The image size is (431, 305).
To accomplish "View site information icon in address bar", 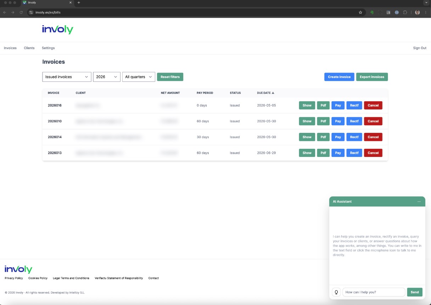I will [31, 12].
